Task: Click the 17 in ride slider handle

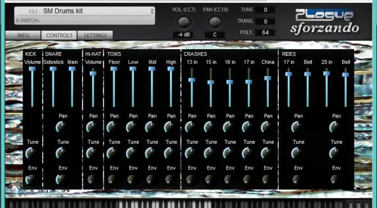Action: tap(289, 74)
